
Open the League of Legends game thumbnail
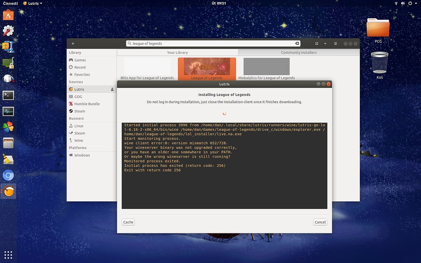coord(207,67)
